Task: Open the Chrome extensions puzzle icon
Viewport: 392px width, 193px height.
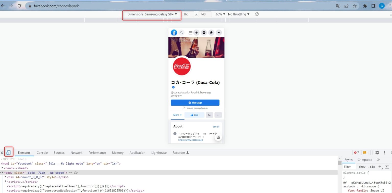Action: point(365,6)
